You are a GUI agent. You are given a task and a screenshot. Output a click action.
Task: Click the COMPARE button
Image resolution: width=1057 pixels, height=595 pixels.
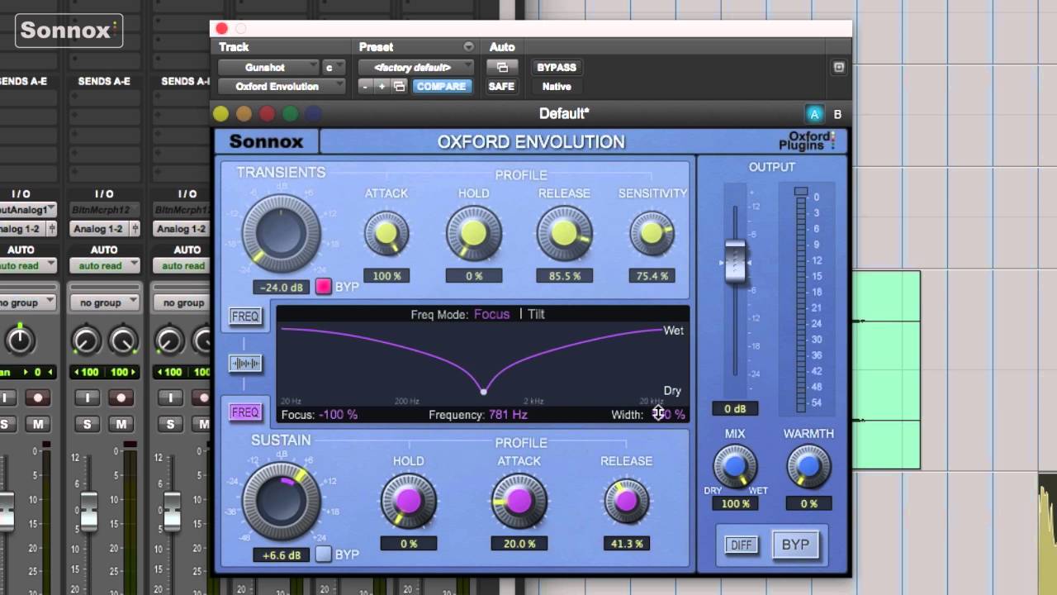click(441, 86)
